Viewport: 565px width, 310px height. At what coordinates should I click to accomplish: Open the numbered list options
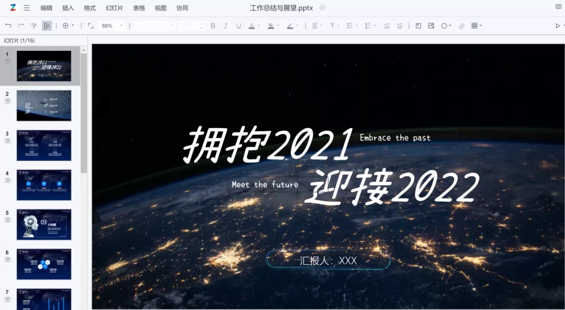[x=369, y=26]
